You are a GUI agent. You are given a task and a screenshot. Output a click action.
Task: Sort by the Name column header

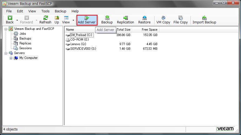coord(80,30)
